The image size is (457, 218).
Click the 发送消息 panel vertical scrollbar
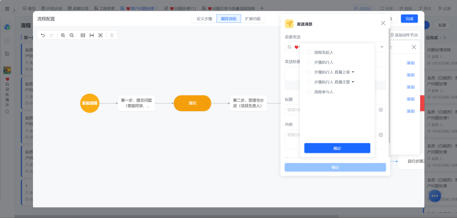point(389,85)
